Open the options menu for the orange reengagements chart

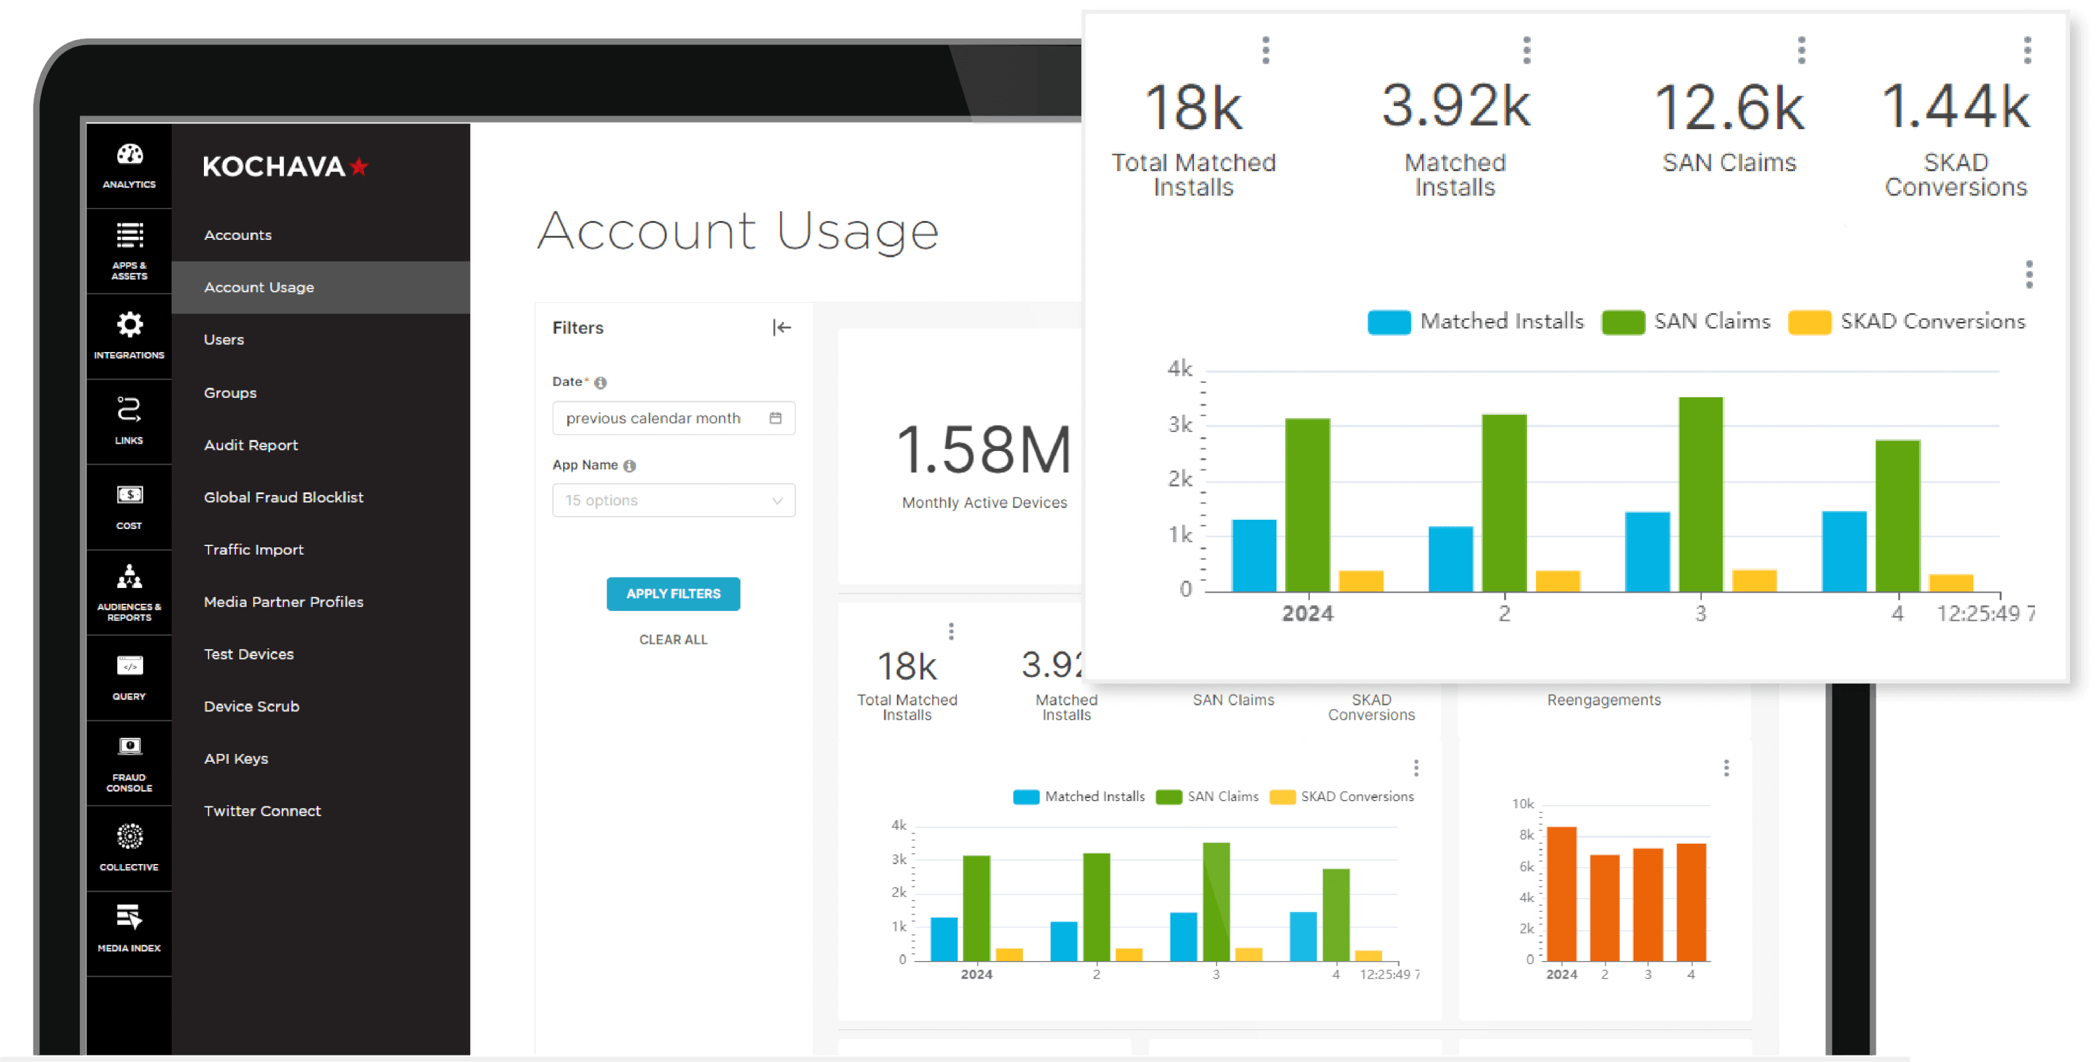coord(1726,768)
